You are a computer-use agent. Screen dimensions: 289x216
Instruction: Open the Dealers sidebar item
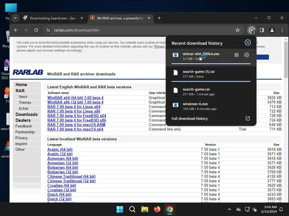pyautogui.click(x=23, y=120)
